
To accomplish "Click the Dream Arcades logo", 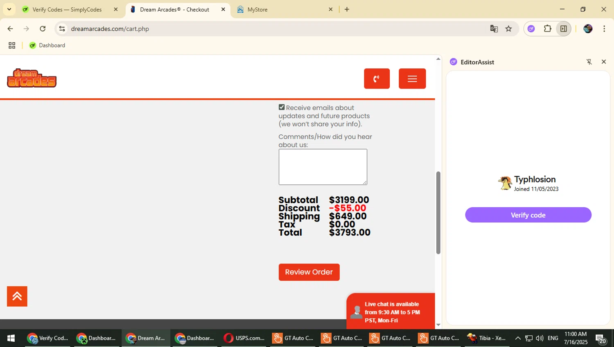I will pyautogui.click(x=32, y=78).
